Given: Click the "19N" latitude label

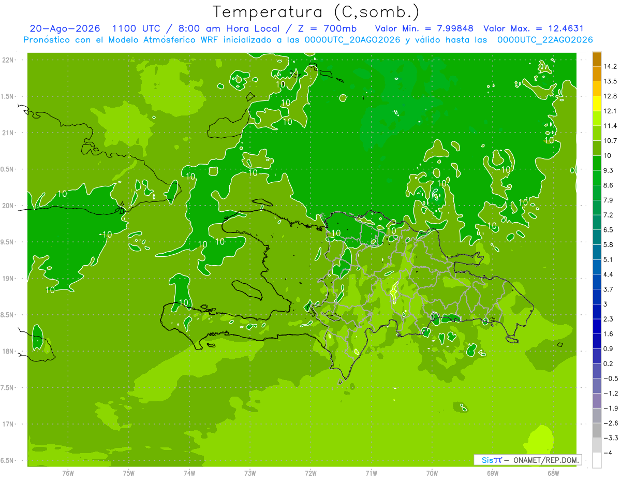Looking at the screenshot, I should click(x=8, y=279).
